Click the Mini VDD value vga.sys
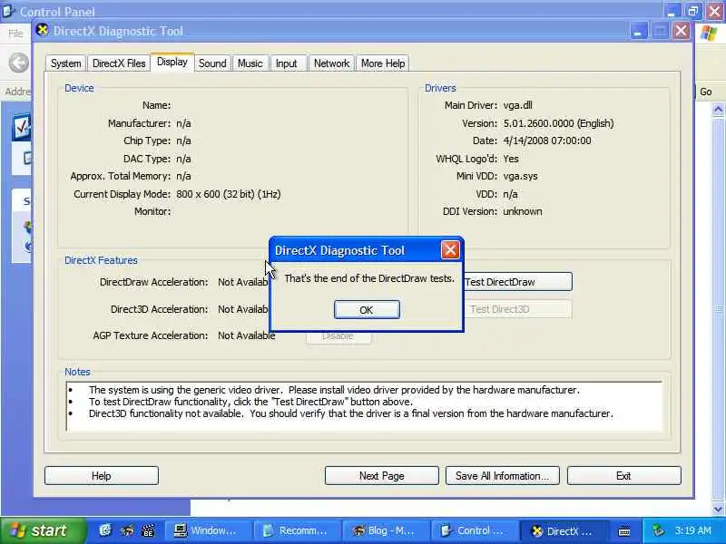726x544 pixels. pyautogui.click(x=520, y=176)
